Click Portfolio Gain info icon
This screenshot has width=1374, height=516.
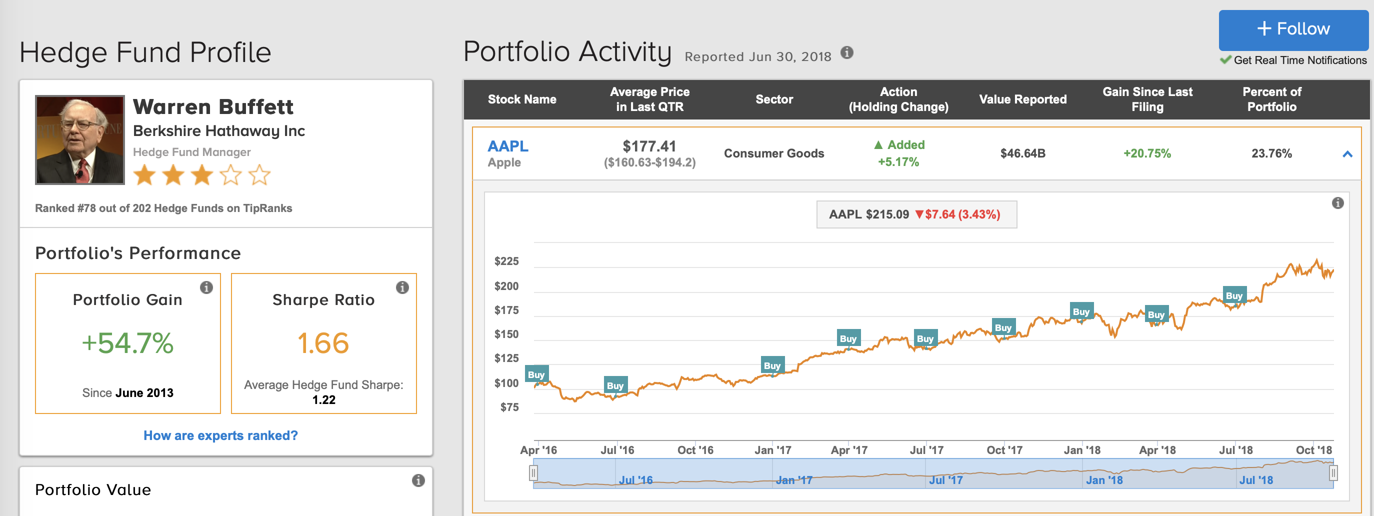[x=206, y=287]
